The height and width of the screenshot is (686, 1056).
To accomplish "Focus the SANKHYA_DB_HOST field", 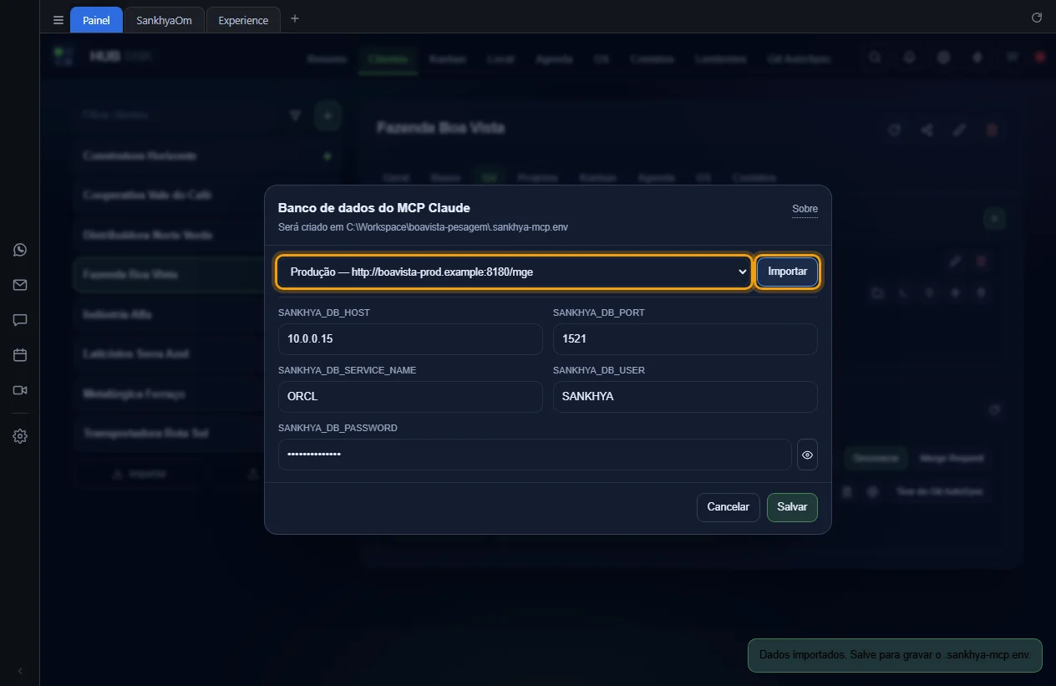I will coord(410,339).
